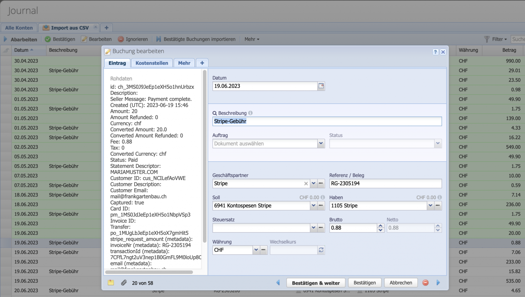Screen dimensions: 525x297
Task: Click the Bestätigen & weiter button
Action: [316, 282]
